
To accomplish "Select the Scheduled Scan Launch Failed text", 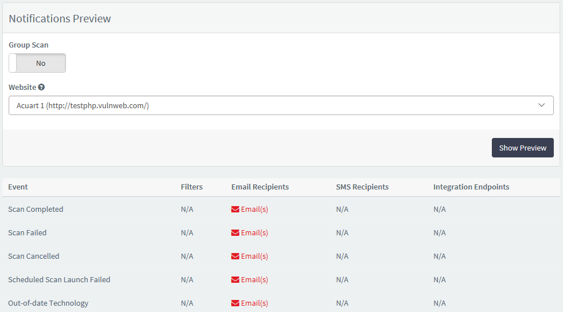I will pyautogui.click(x=59, y=280).
